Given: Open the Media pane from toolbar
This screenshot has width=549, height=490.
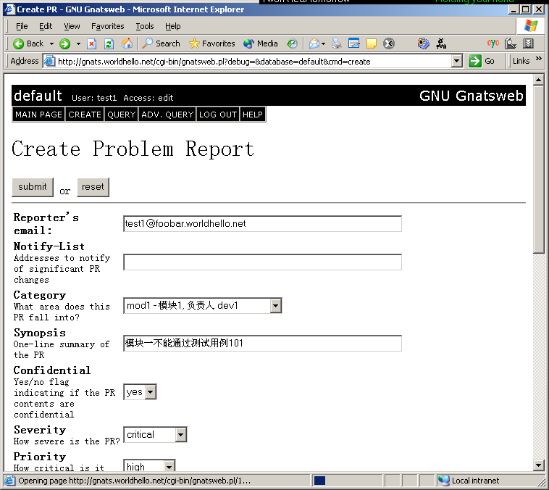Looking at the screenshot, I should tap(261, 43).
